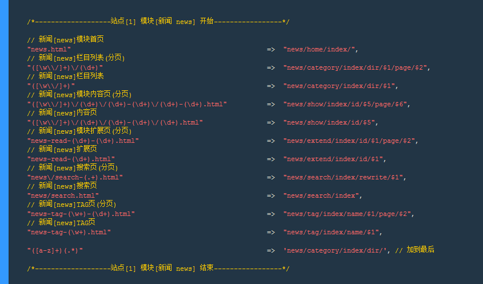The width and height of the screenshot is (483, 284).
Task: Click the trailing "加到最后" comment
Action: (420, 250)
